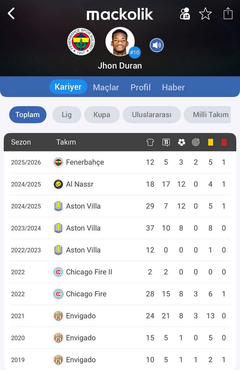Screen dimensions: 240x370
Task: Filter by Uluslararası matches
Action: click(x=152, y=115)
